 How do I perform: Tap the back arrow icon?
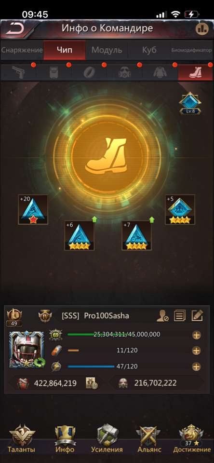pyautogui.click(x=14, y=28)
